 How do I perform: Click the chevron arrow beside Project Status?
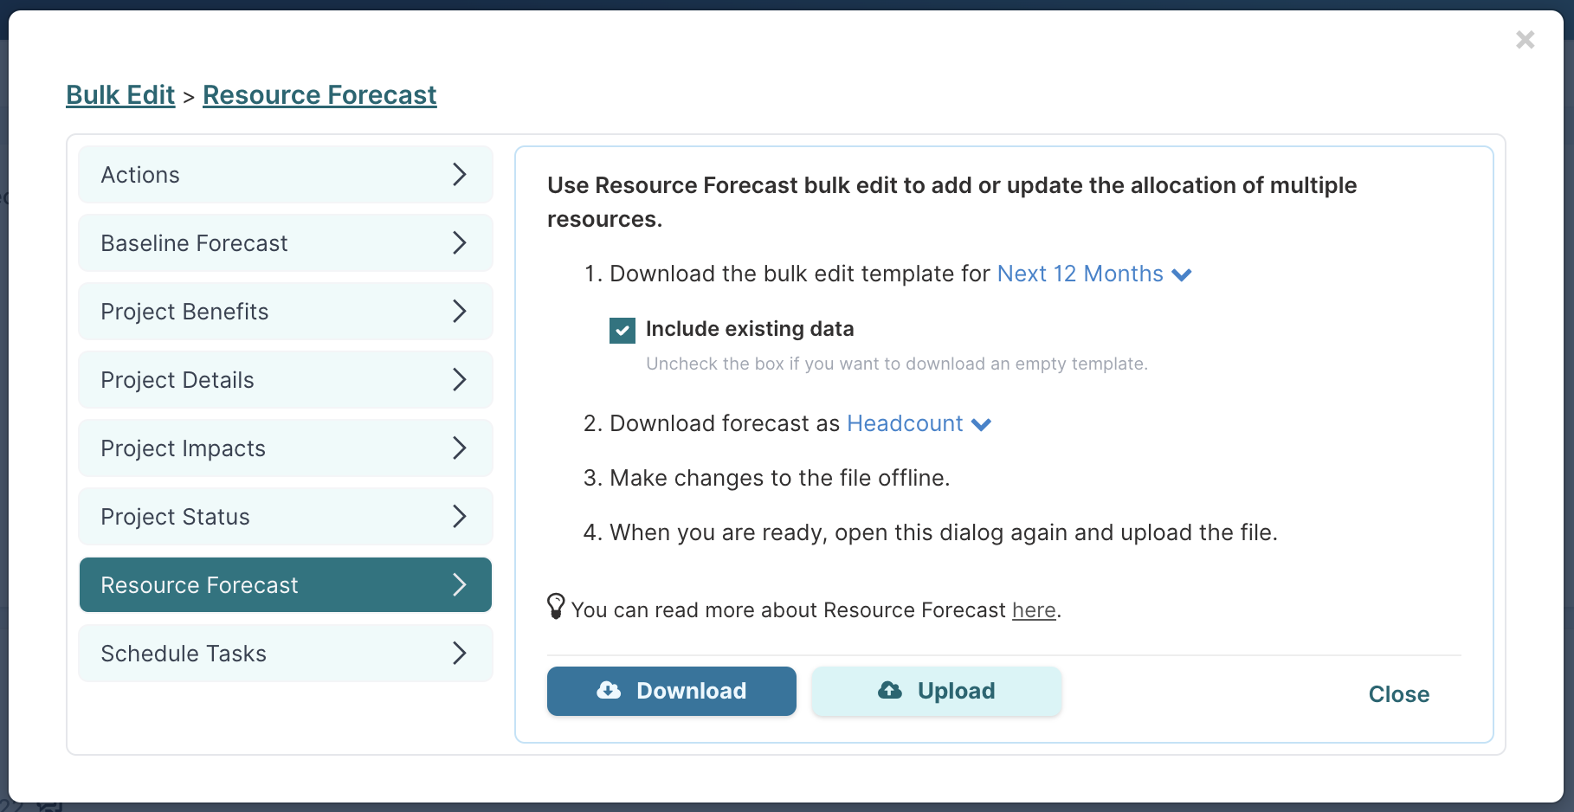460,516
